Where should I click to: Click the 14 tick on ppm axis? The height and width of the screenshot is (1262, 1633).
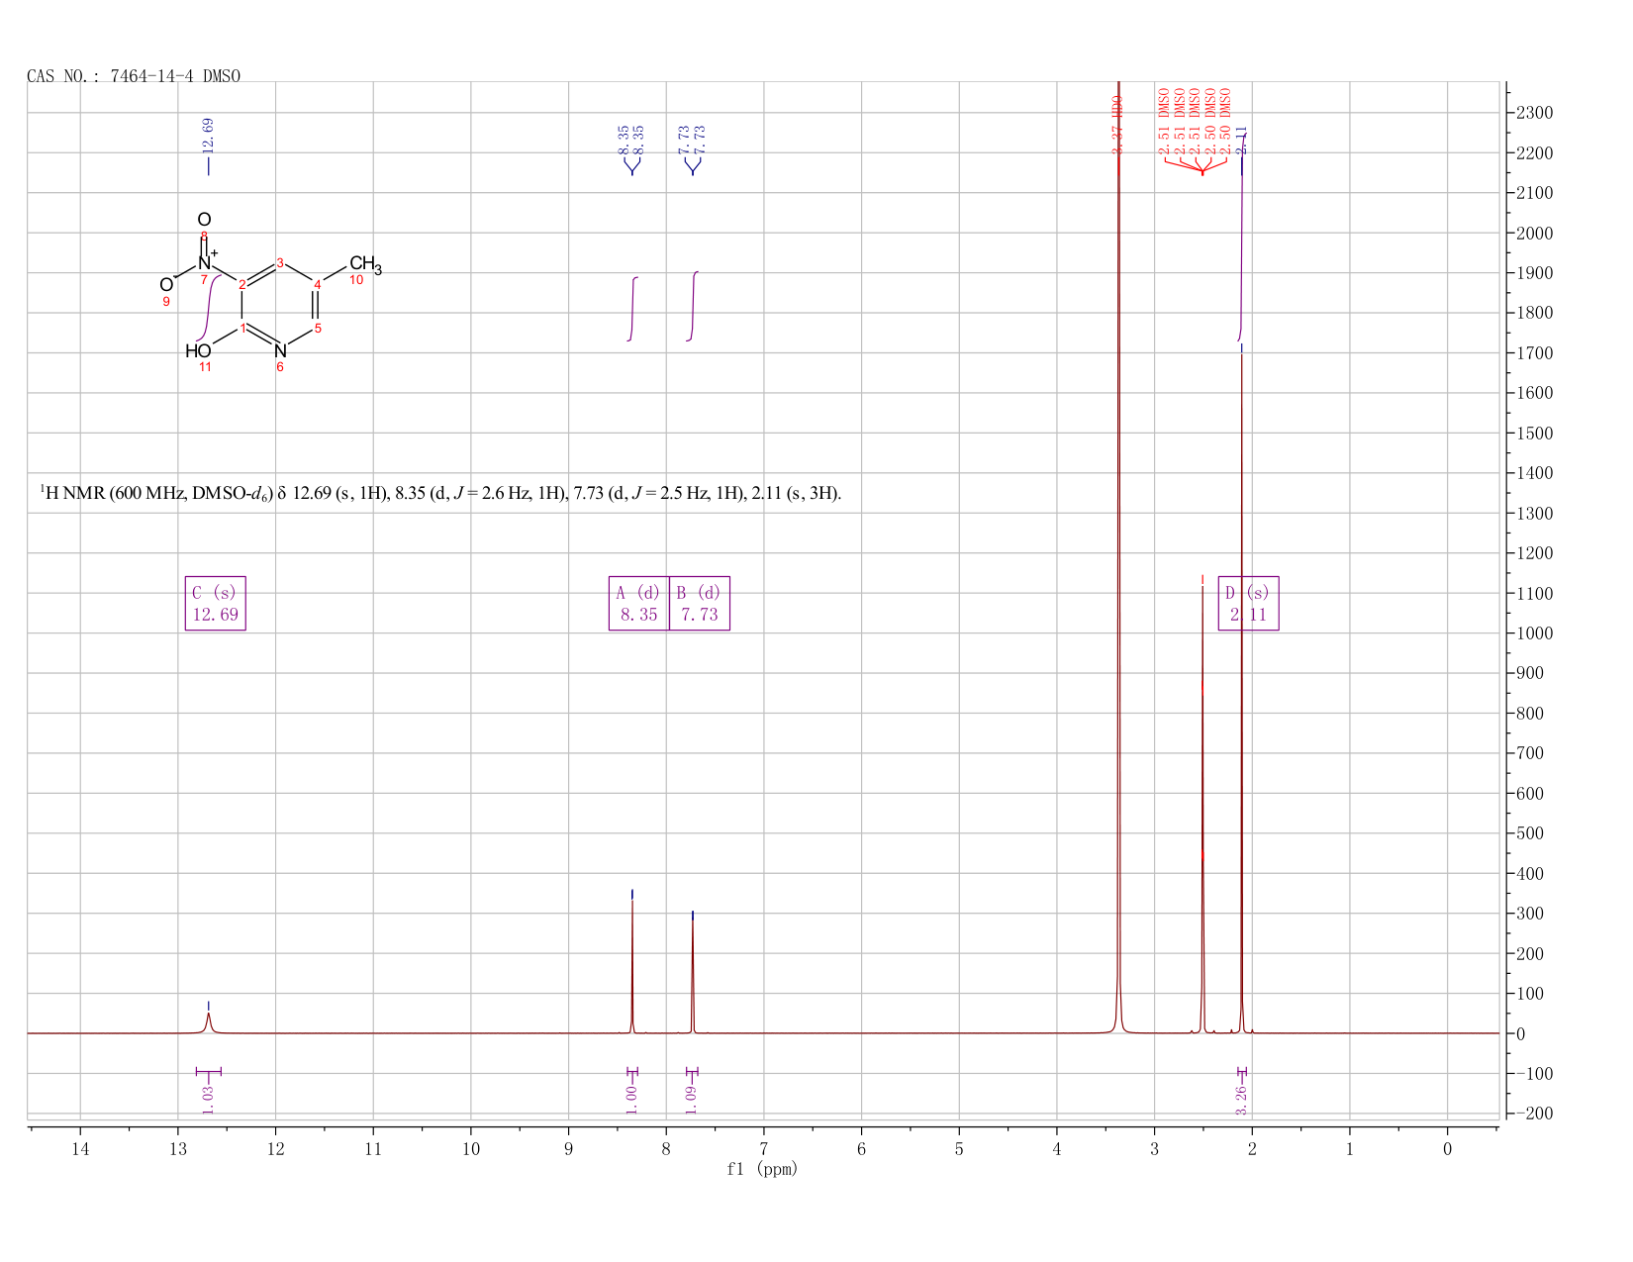tap(80, 1148)
